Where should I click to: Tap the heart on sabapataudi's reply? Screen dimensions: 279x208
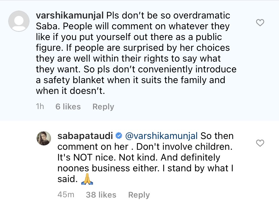(x=260, y=143)
